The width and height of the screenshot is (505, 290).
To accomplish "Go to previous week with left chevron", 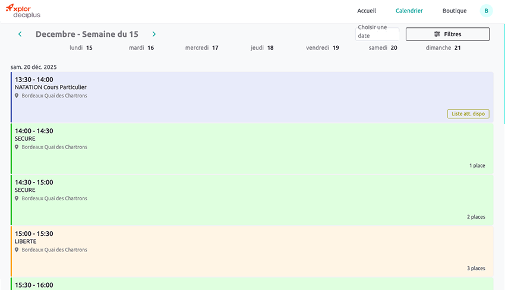I will point(20,34).
